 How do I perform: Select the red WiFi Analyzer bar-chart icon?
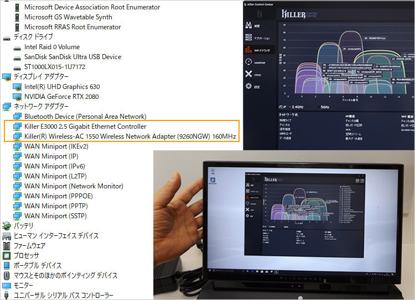(x=248, y=49)
